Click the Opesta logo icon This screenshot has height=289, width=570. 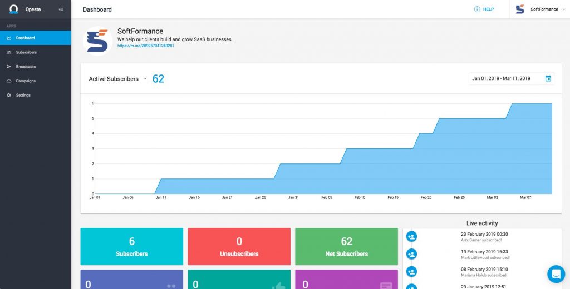[x=14, y=9]
